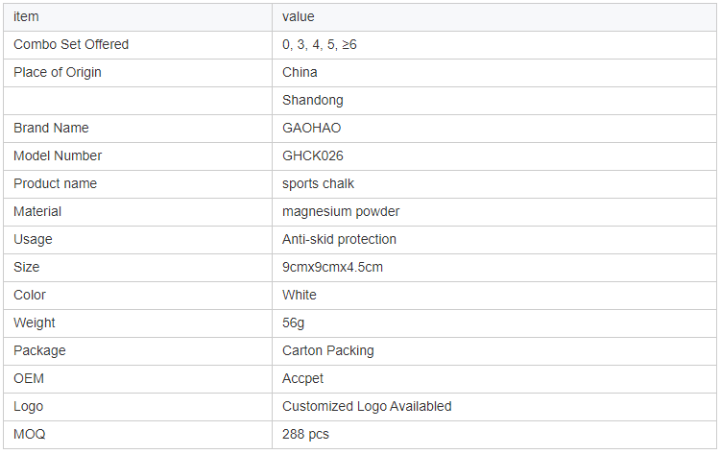Click the 'Shandong' value cell

tap(312, 100)
